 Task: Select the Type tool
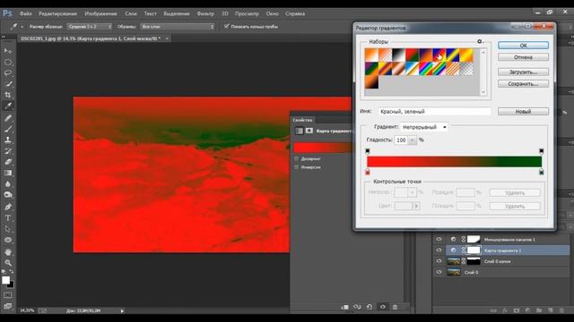8,218
